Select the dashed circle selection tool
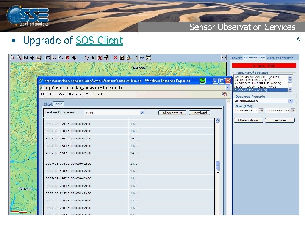Viewport: 305px width, 228px height. (61, 57)
